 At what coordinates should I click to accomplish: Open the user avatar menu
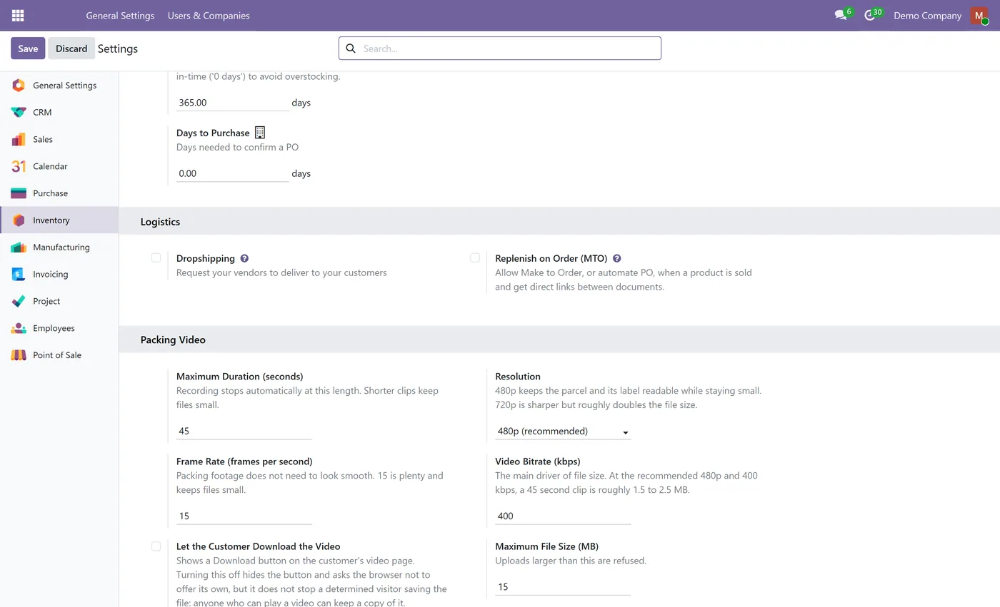979,15
